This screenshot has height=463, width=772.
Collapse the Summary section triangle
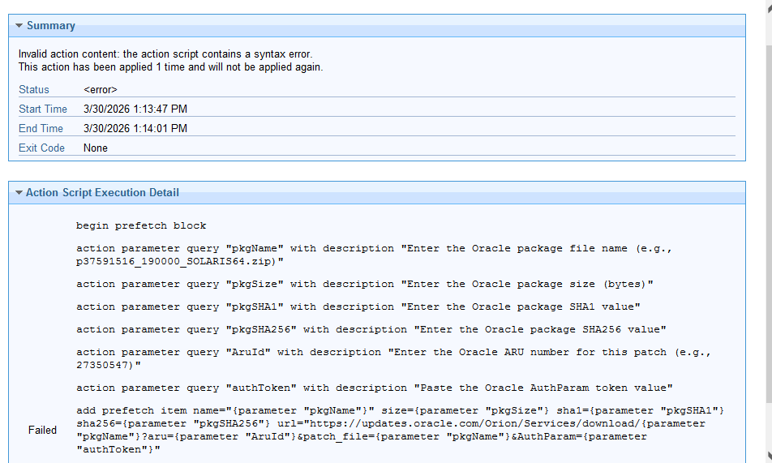[19, 26]
